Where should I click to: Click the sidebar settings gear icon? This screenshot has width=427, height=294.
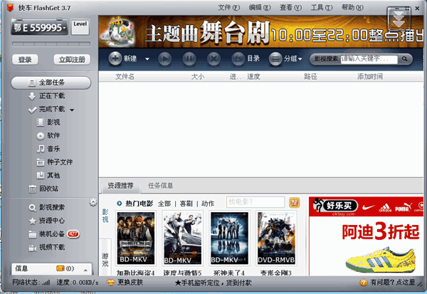(93, 202)
